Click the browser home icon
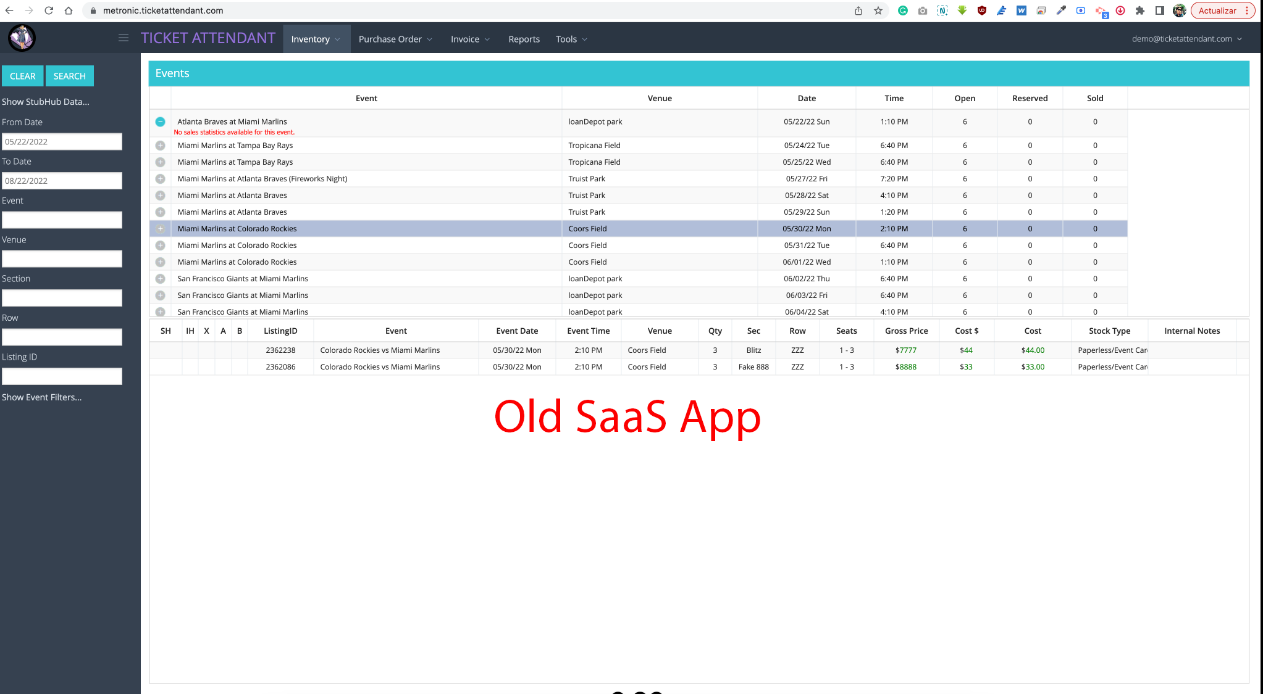 click(x=69, y=10)
